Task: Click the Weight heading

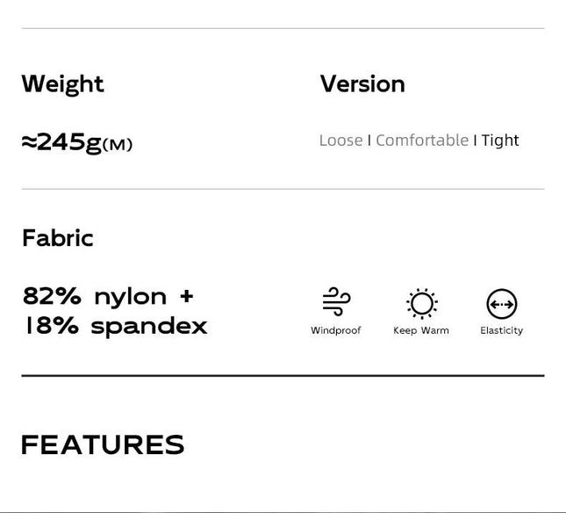Action: point(63,84)
